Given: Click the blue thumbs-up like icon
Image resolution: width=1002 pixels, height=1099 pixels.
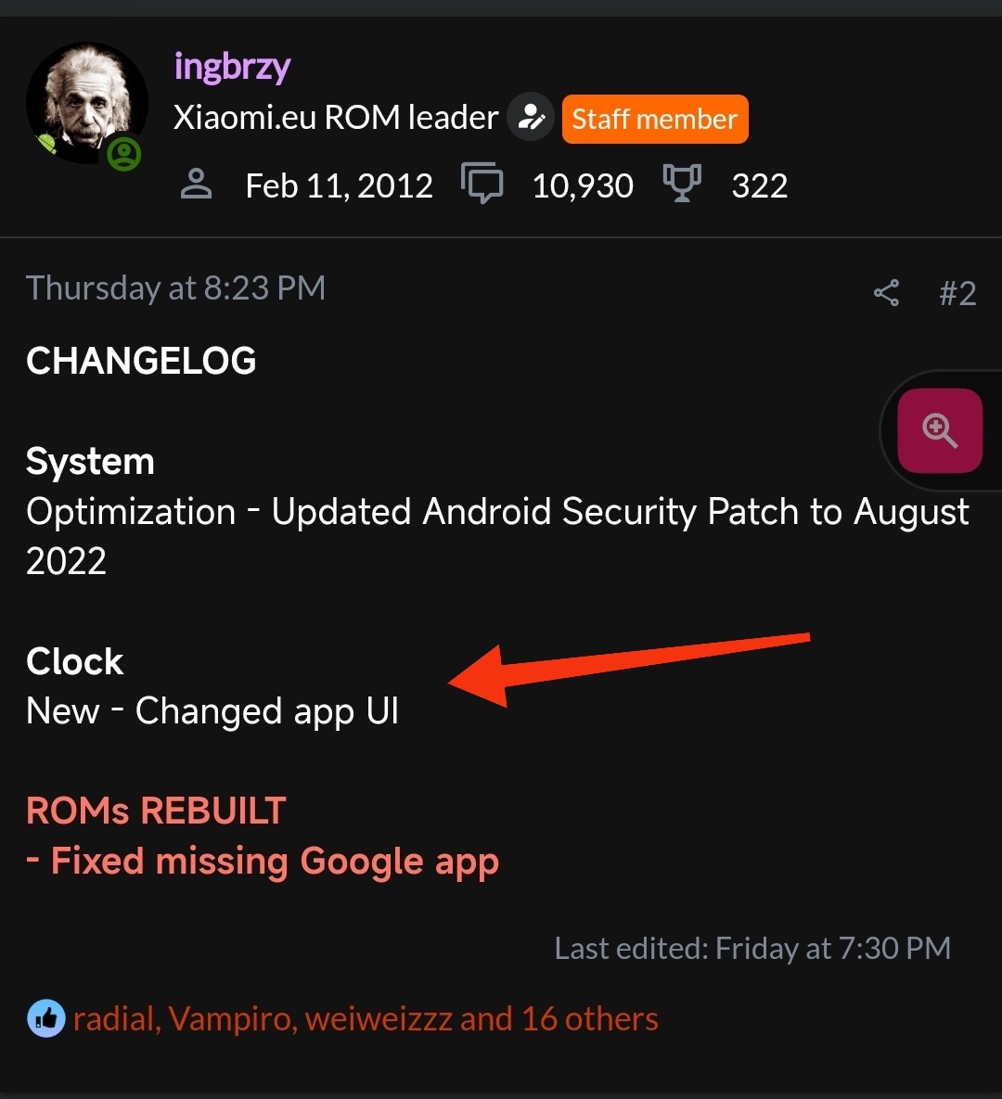Looking at the screenshot, I should (x=46, y=1018).
